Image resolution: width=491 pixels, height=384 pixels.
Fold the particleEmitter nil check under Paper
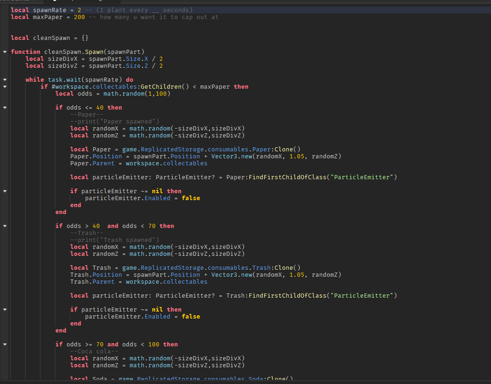coord(5,191)
